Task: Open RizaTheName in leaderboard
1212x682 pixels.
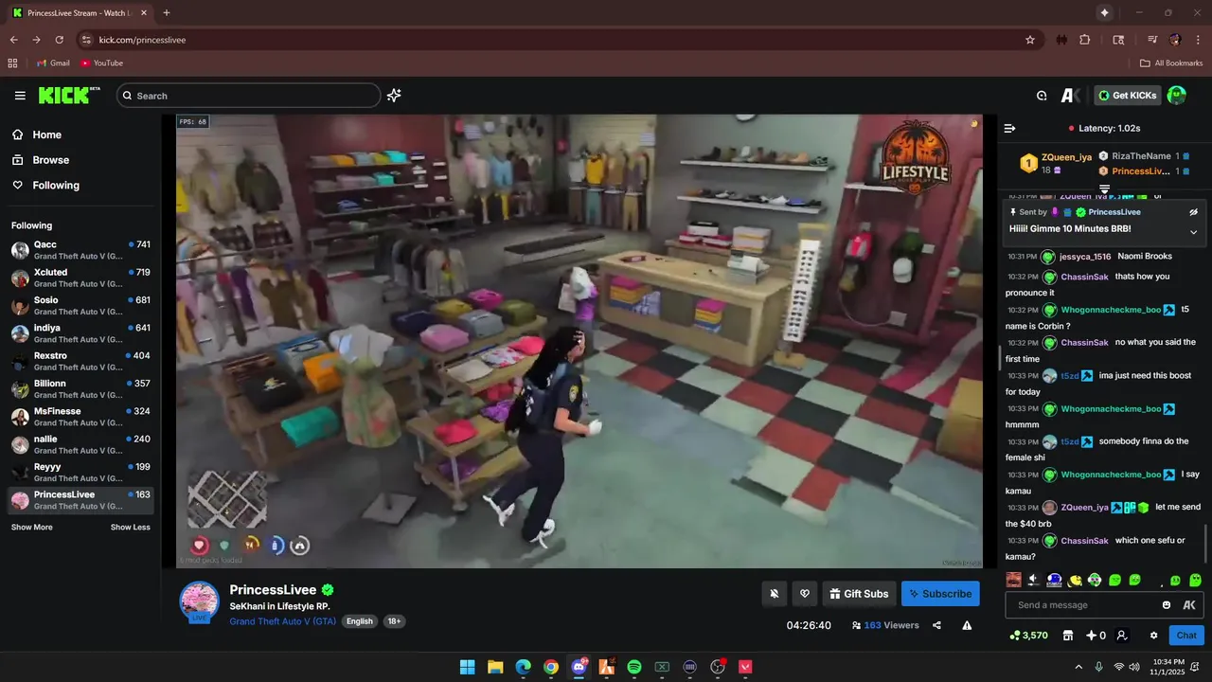Action: pyautogui.click(x=1141, y=156)
